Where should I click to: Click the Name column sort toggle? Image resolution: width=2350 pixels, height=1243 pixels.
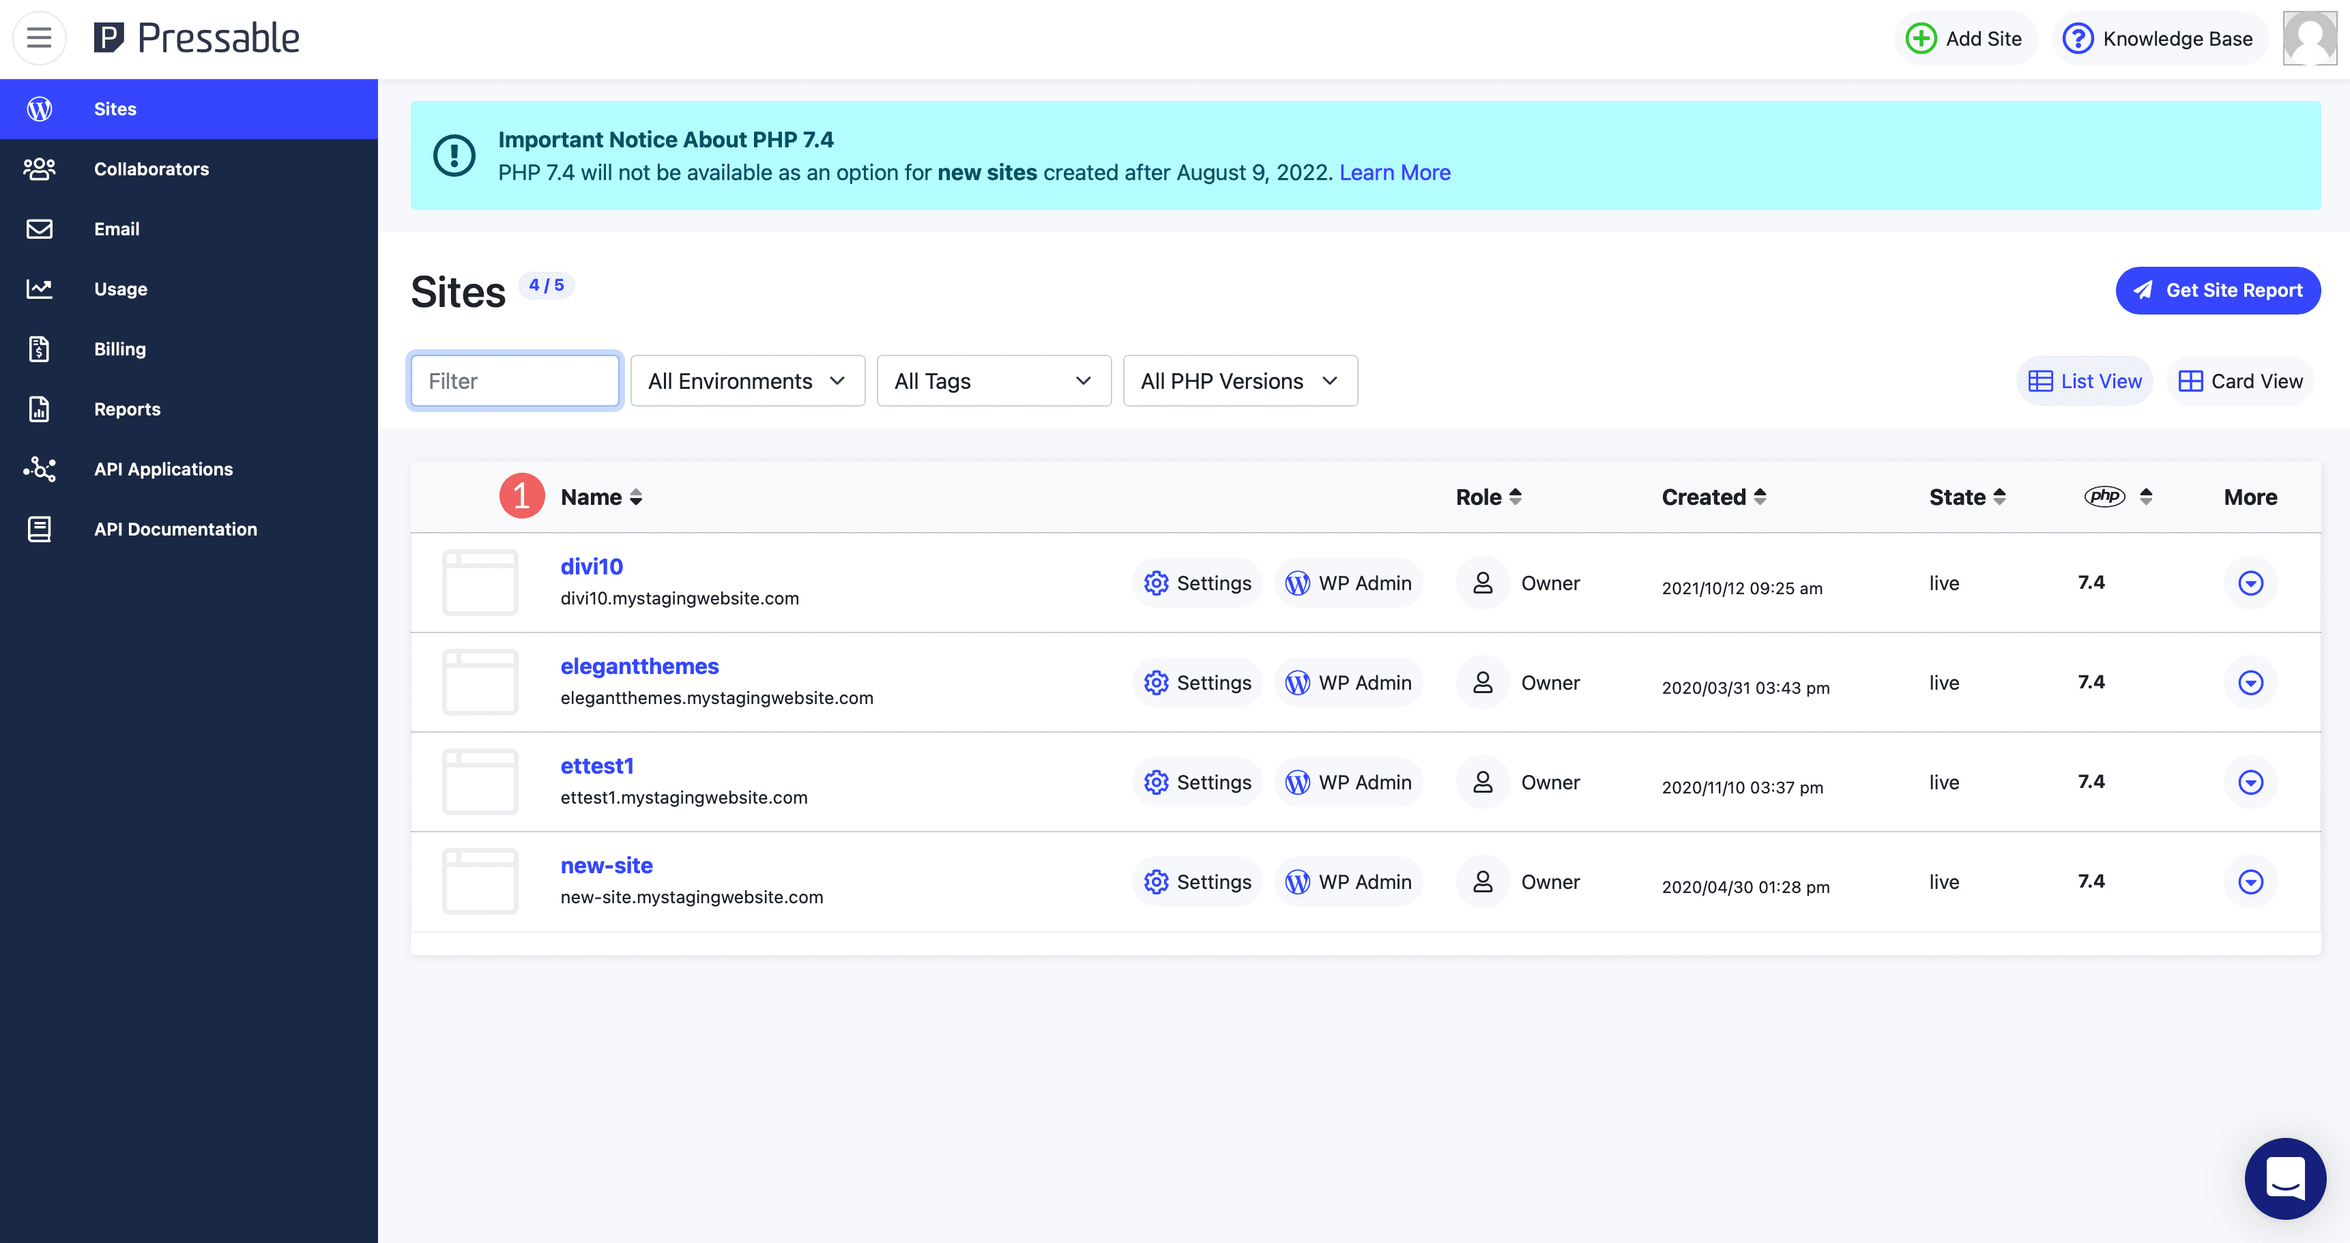pyautogui.click(x=636, y=496)
